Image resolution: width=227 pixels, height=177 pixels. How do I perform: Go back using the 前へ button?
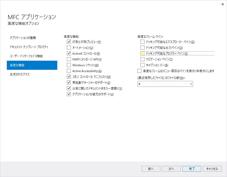[151, 169]
